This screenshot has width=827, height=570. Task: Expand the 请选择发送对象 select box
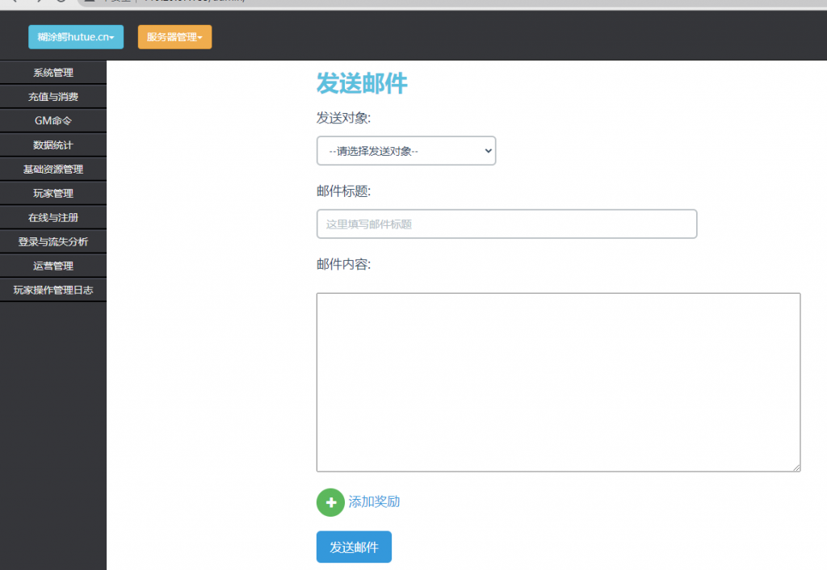point(406,151)
